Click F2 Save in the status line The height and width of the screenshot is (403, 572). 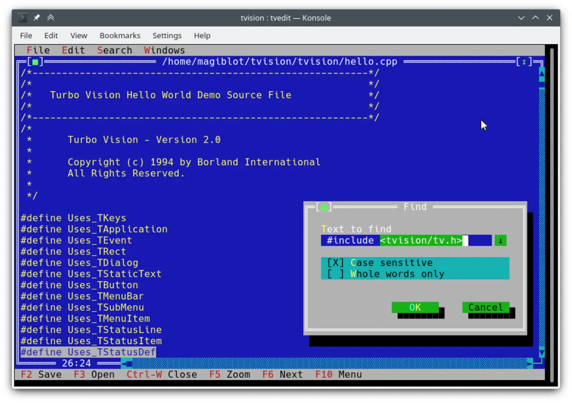[41, 374]
